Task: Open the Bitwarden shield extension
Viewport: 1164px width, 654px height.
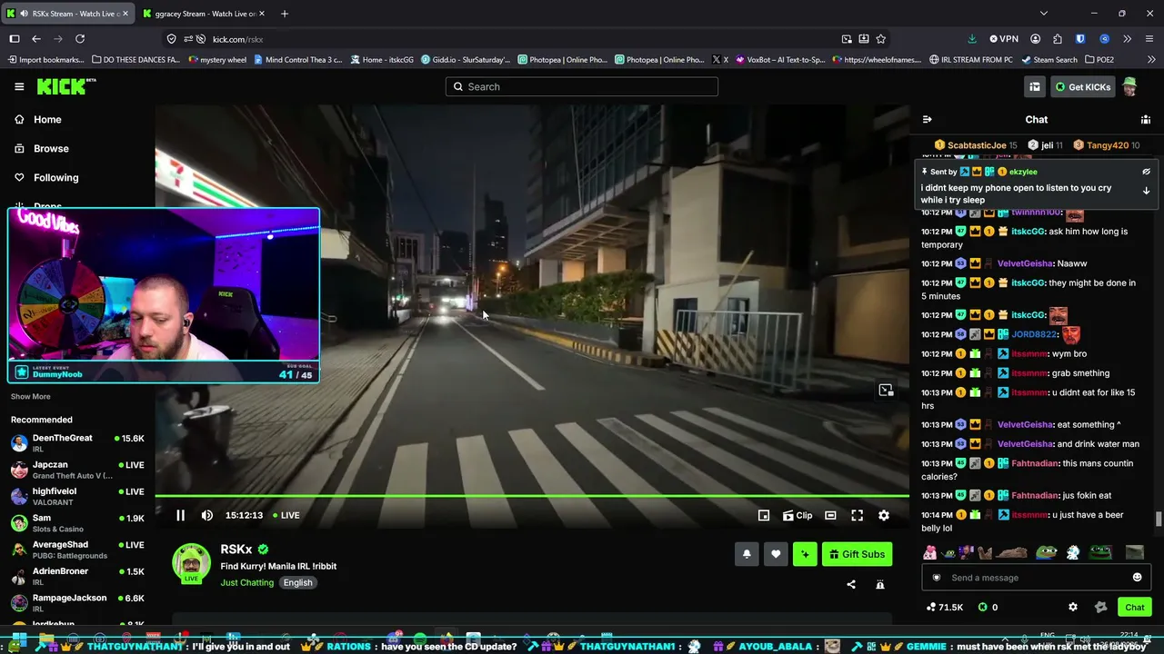Action: point(1080,39)
